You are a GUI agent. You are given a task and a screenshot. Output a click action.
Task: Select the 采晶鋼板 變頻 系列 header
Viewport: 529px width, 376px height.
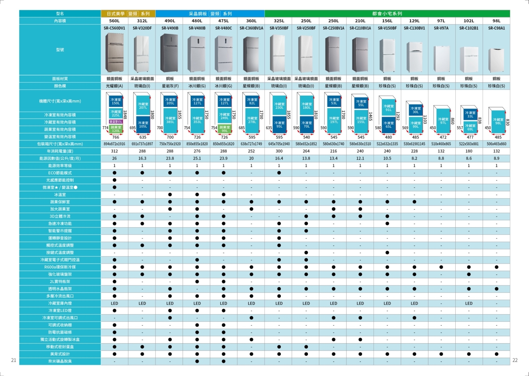tap(210, 13)
